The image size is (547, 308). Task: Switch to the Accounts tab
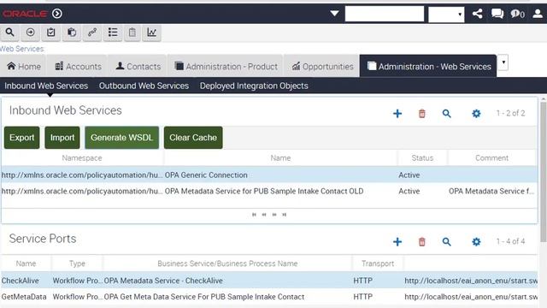coord(78,67)
